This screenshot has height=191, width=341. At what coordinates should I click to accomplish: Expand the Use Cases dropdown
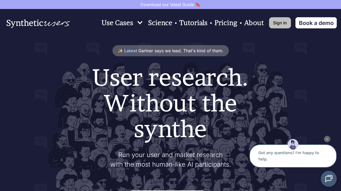pyautogui.click(x=117, y=23)
